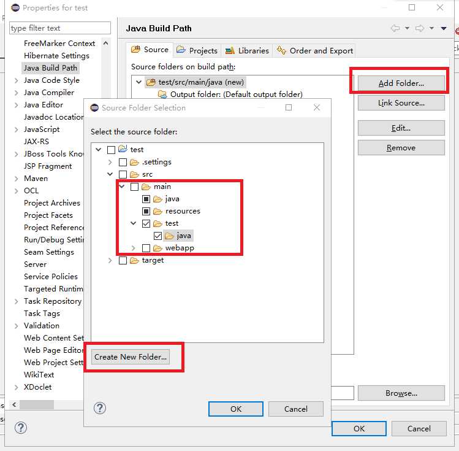
Task: Click Eclipse icon in Source Folder Selection title
Action: 94,108
